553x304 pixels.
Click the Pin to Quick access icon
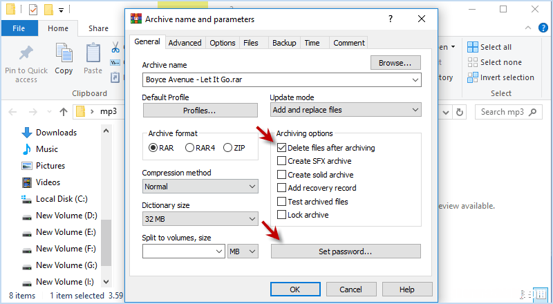coord(26,54)
